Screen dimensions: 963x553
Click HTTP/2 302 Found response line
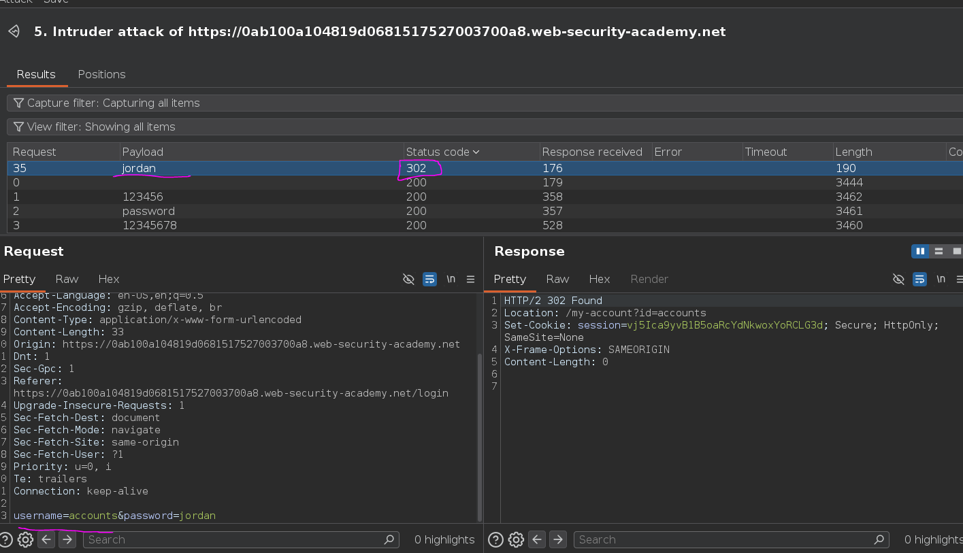coord(553,301)
